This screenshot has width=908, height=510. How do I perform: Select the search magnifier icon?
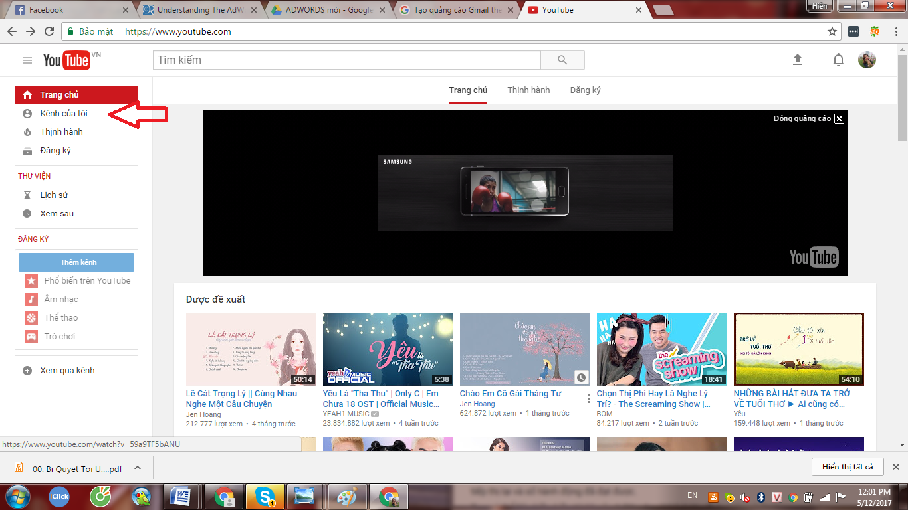[562, 60]
